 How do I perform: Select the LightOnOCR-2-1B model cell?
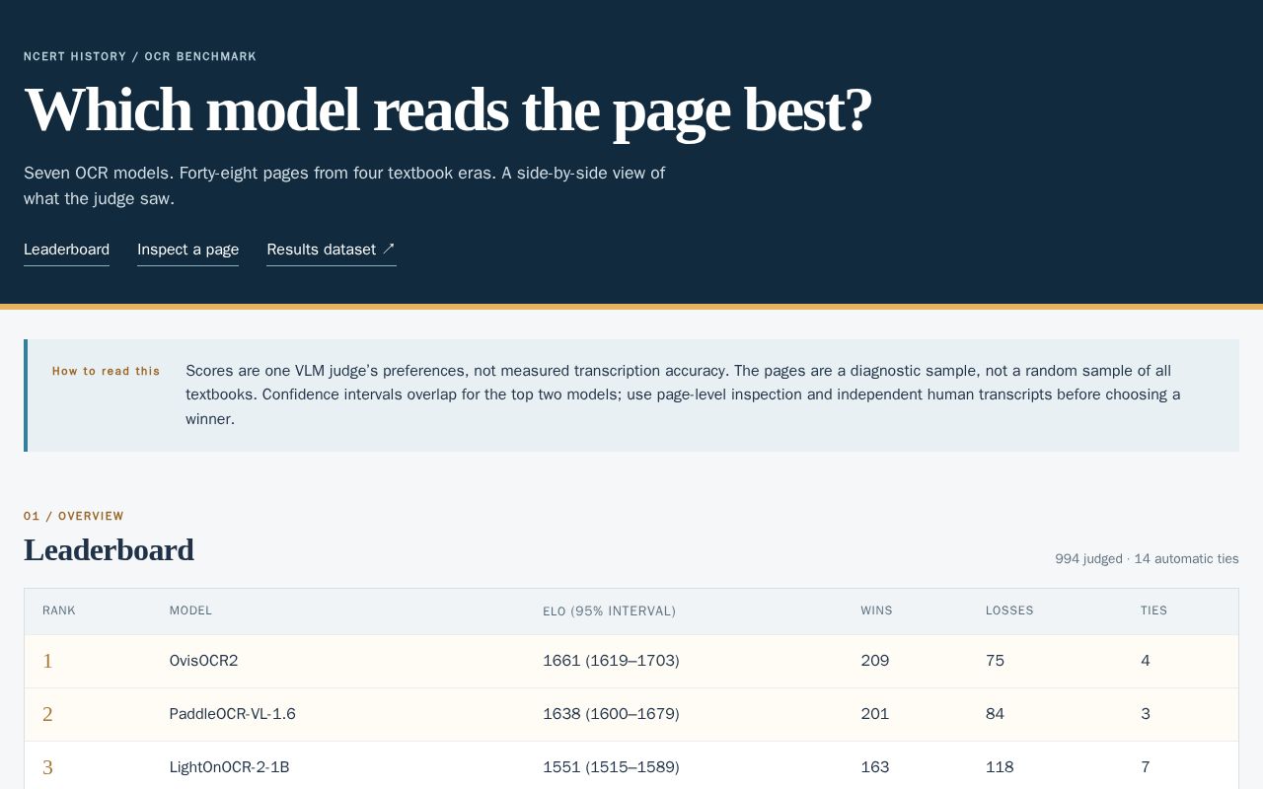(229, 767)
